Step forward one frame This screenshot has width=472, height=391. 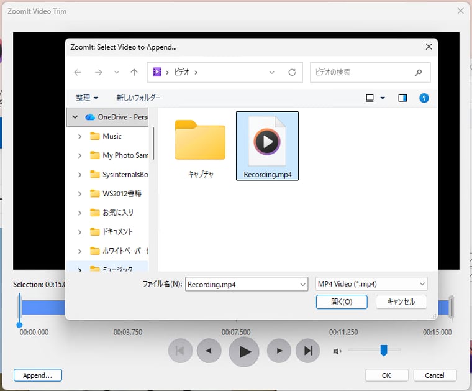(x=279, y=351)
